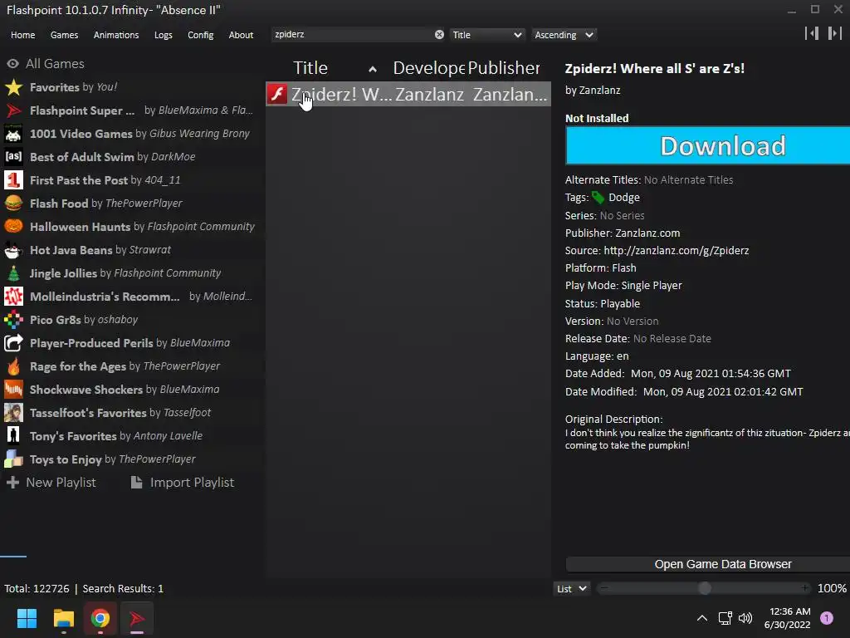Select the Zpiderz game row
The height and width of the screenshot is (638, 850).
click(x=408, y=94)
